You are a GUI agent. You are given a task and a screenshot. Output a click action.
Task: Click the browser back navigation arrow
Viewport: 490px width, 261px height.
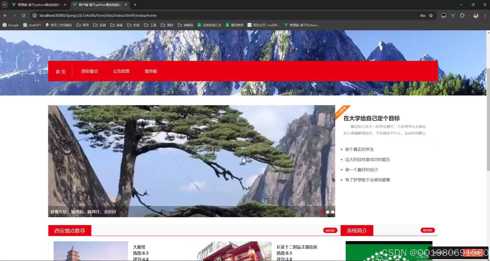(x=5, y=15)
